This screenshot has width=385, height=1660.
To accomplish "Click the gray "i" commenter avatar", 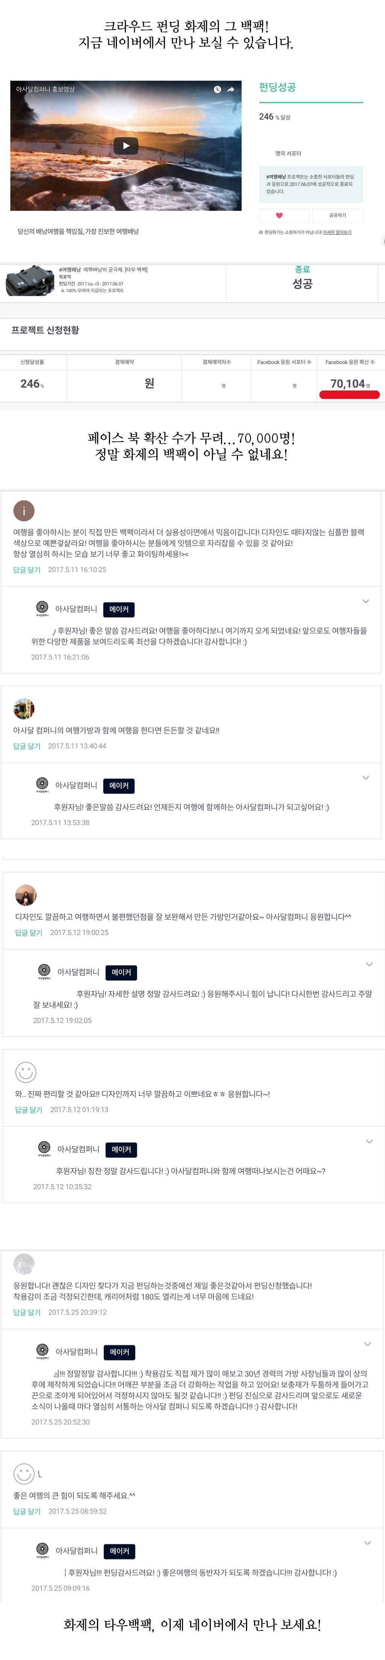I will (x=24, y=510).
